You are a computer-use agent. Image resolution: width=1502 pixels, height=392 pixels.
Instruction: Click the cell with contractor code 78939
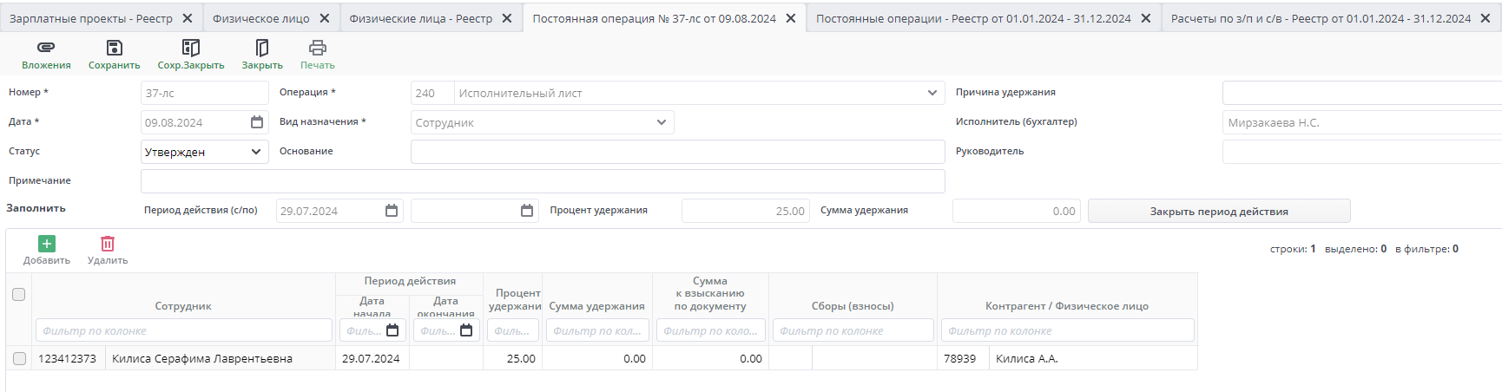[963, 358]
